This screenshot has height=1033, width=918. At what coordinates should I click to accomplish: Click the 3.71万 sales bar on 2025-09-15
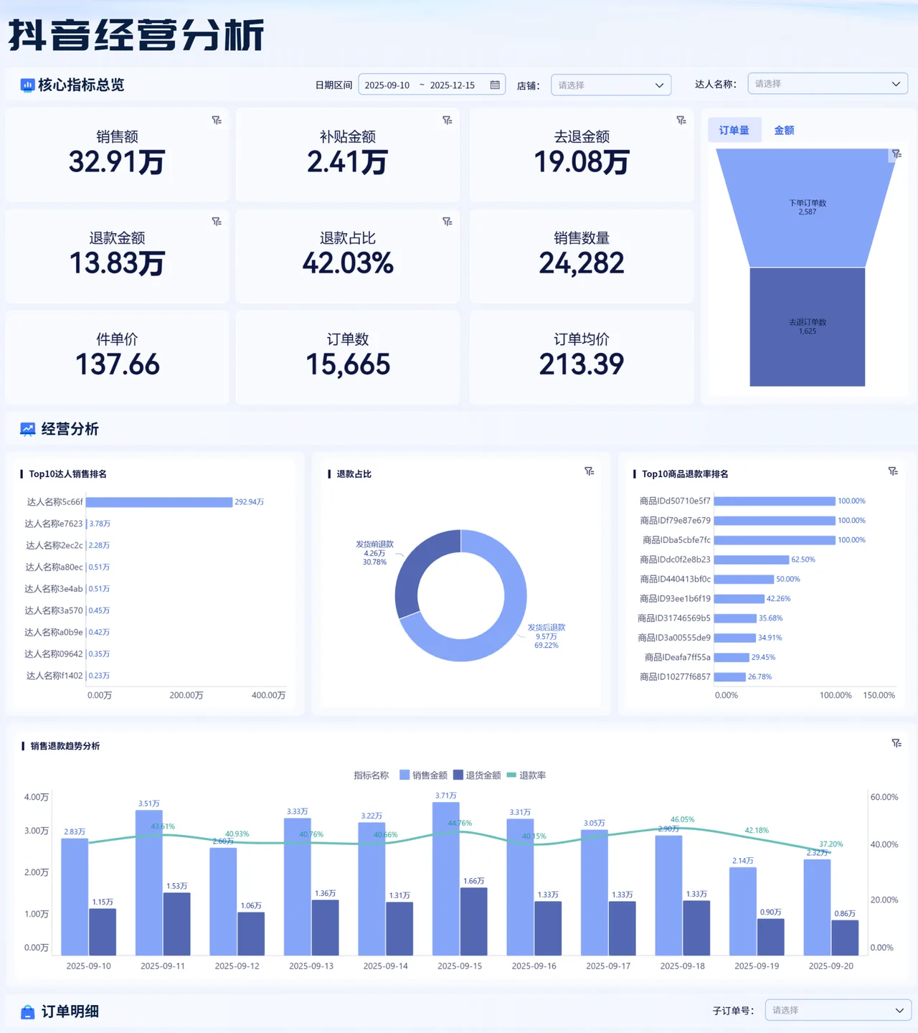[x=446, y=879]
